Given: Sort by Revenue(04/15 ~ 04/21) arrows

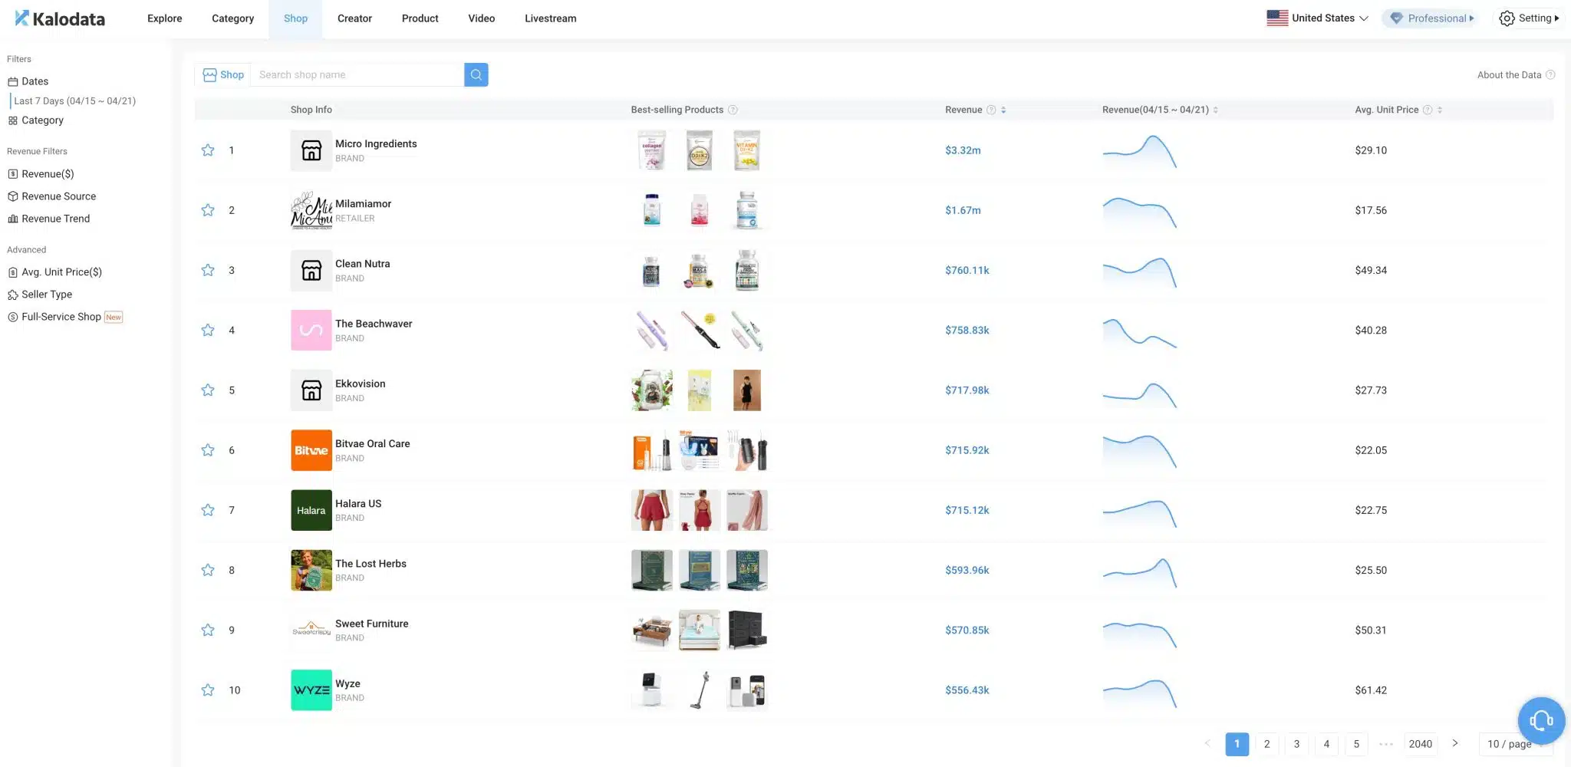Looking at the screenshot, I should coord(1216,110).
